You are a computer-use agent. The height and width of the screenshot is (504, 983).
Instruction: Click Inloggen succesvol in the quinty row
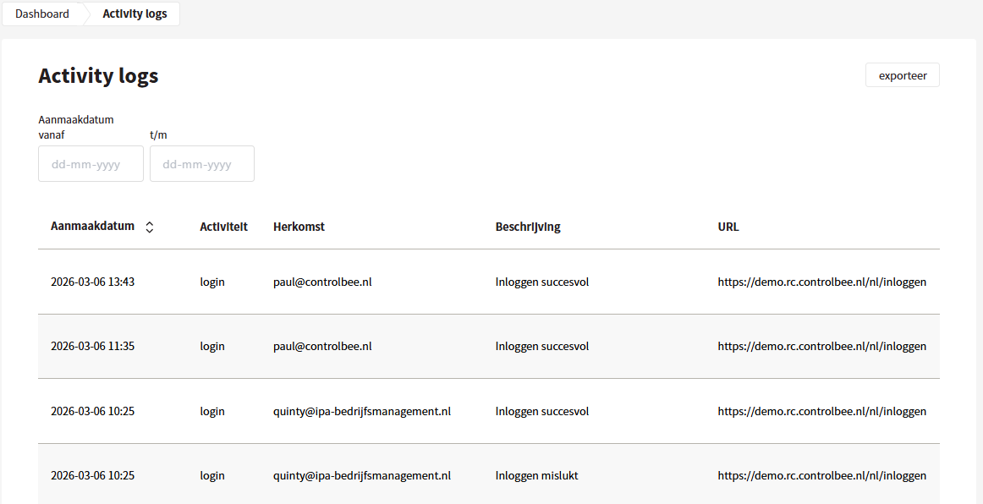click(542, 411)
